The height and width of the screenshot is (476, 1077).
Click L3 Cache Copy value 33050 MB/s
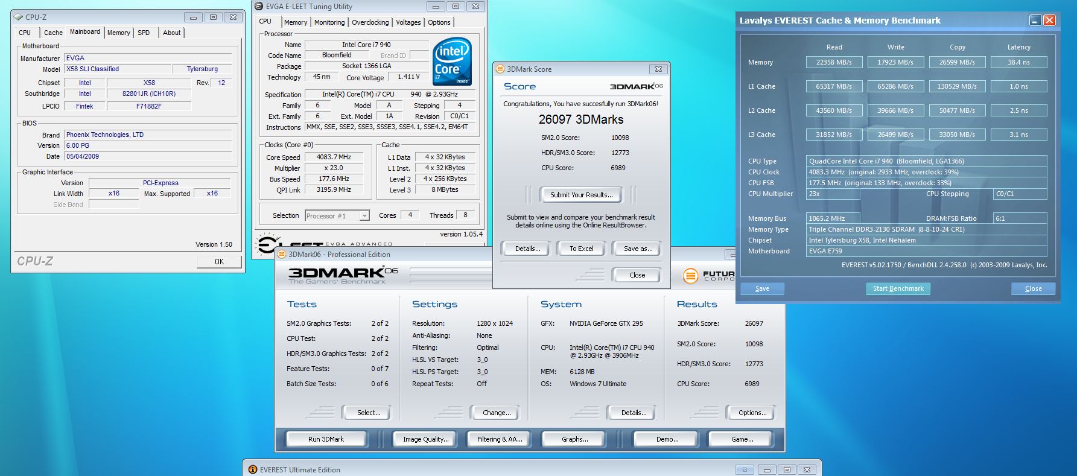[x=957, y=135]
